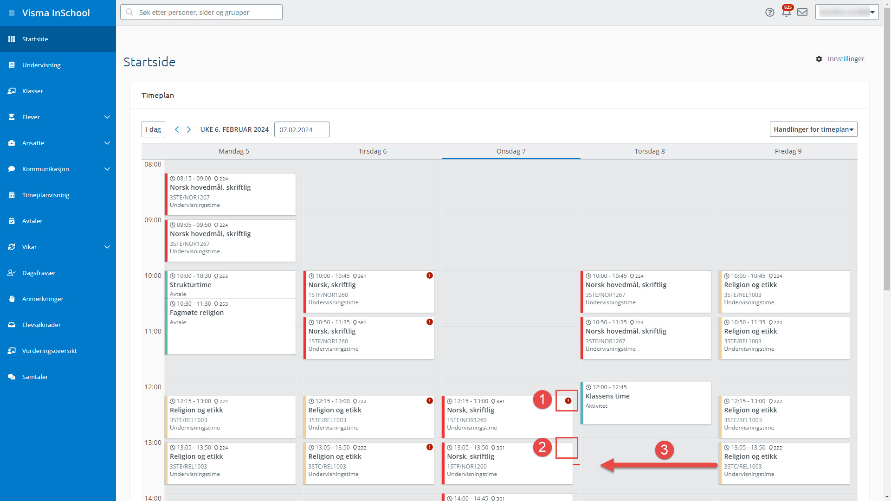Click the search magnifier icon
Image resolution: width=891 pixels, height=501 pixels.
129,12
